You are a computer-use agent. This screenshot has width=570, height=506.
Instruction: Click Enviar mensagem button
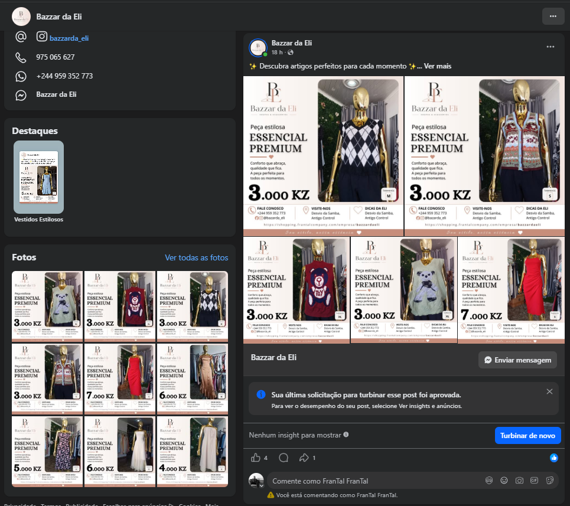coord(517,360)
